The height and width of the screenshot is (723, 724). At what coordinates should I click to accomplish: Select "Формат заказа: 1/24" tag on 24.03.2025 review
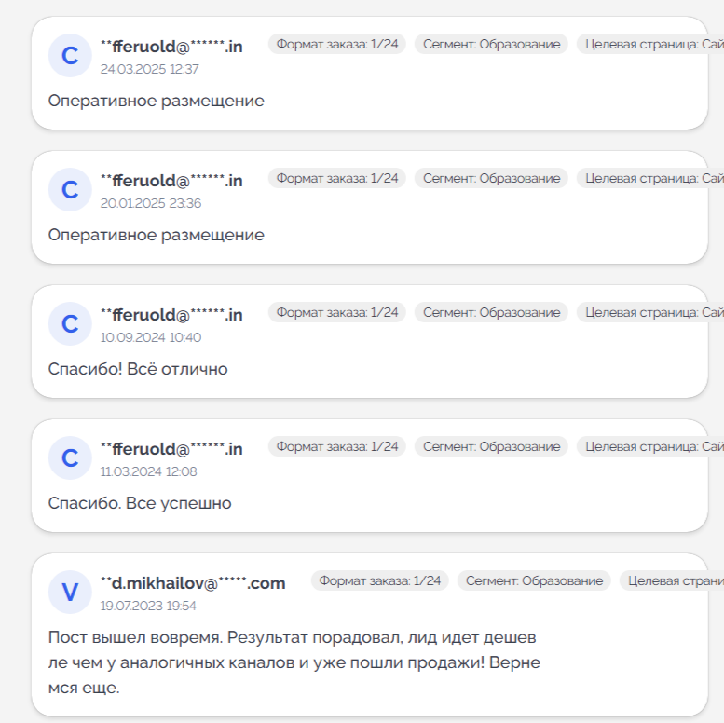click(x=337, y=44)
